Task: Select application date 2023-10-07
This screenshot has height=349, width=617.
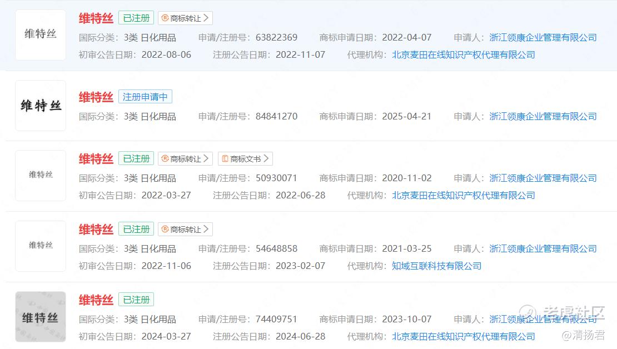Action: click(407, 319)
